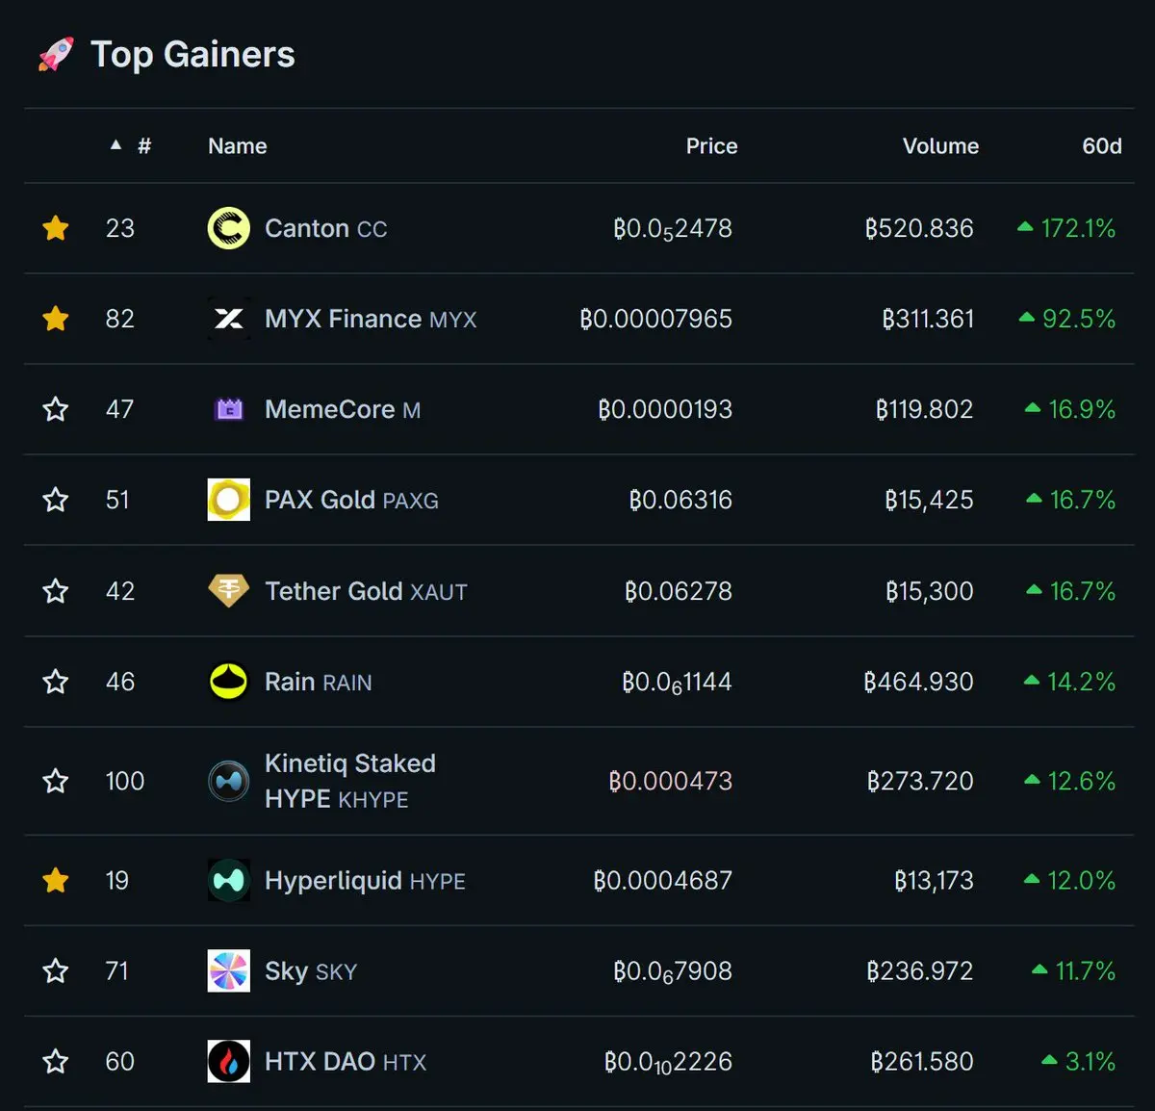Click the MemeCore price ₿0.0000193
This screenshot has width=1155, height=1111.
[665, 409]
